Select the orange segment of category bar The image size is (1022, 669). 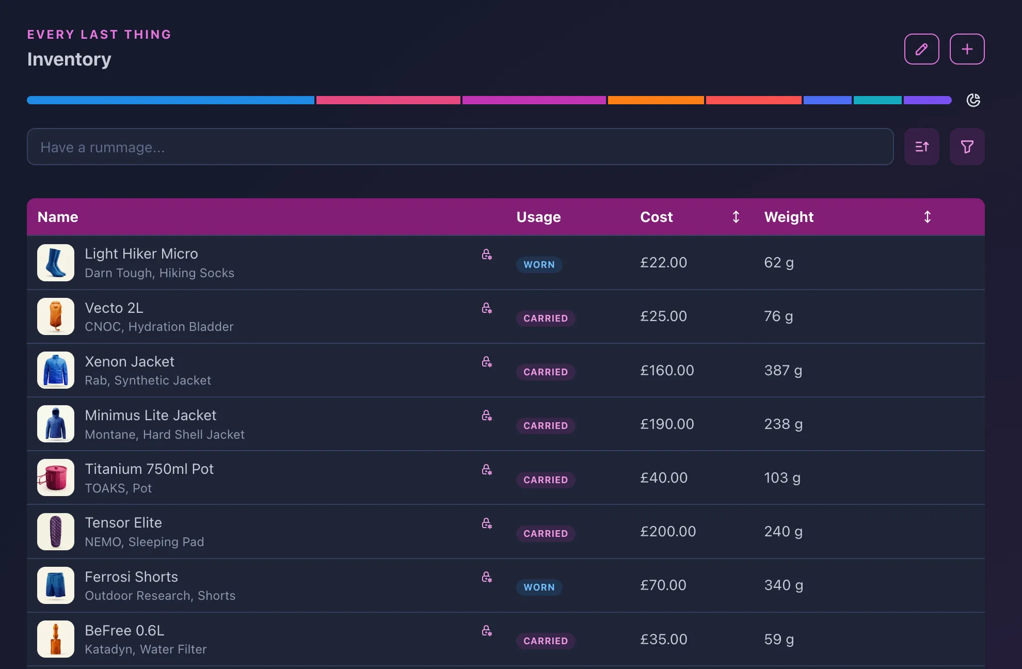(656, 100)
